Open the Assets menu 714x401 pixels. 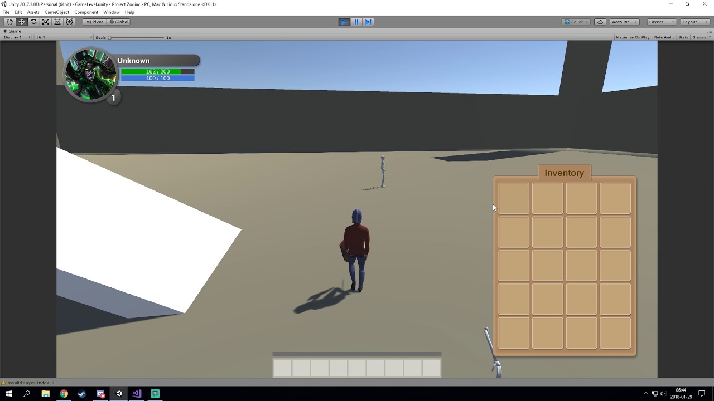pyautogui.click(x=33, y=12)
